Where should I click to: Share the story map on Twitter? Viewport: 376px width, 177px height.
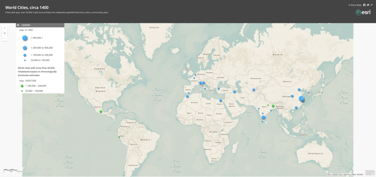pos(368,5)
